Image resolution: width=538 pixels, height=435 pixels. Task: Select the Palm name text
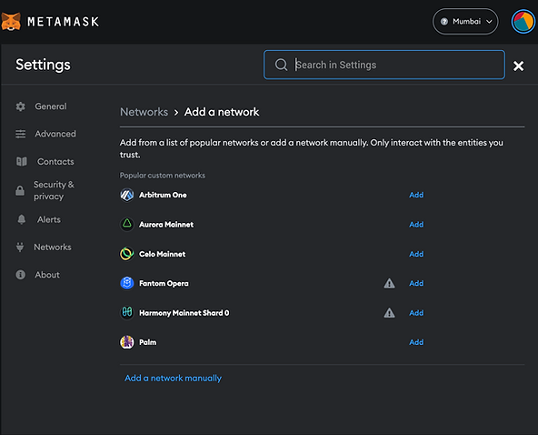tap(147, 342)
